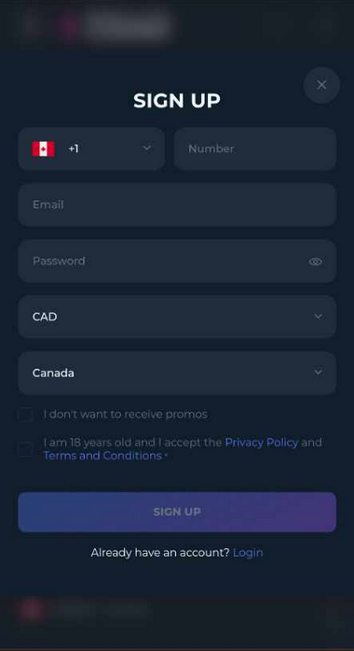This screenshot has width=354, height=651.
Task: Open the Privacy Policy link
Action: tap(261, 443)
